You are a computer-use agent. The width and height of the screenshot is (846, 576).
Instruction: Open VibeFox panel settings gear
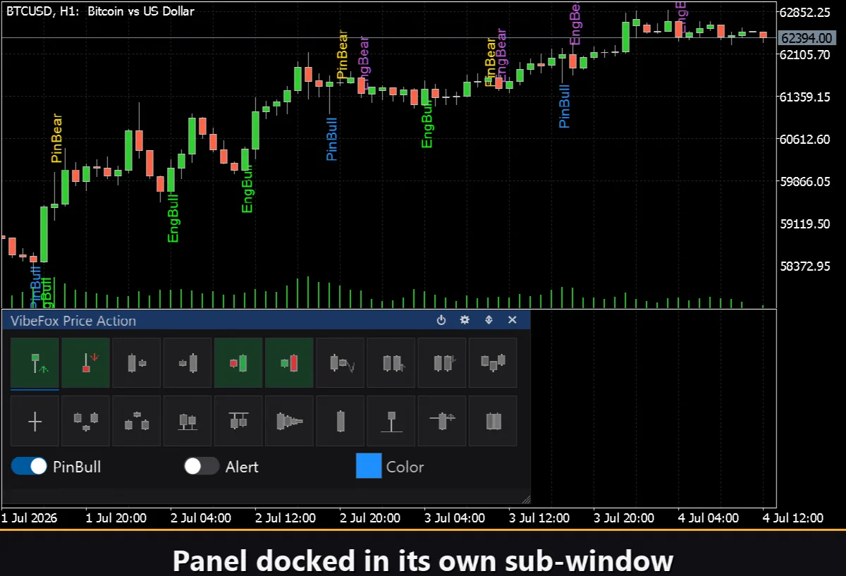(x=465, y=320)
